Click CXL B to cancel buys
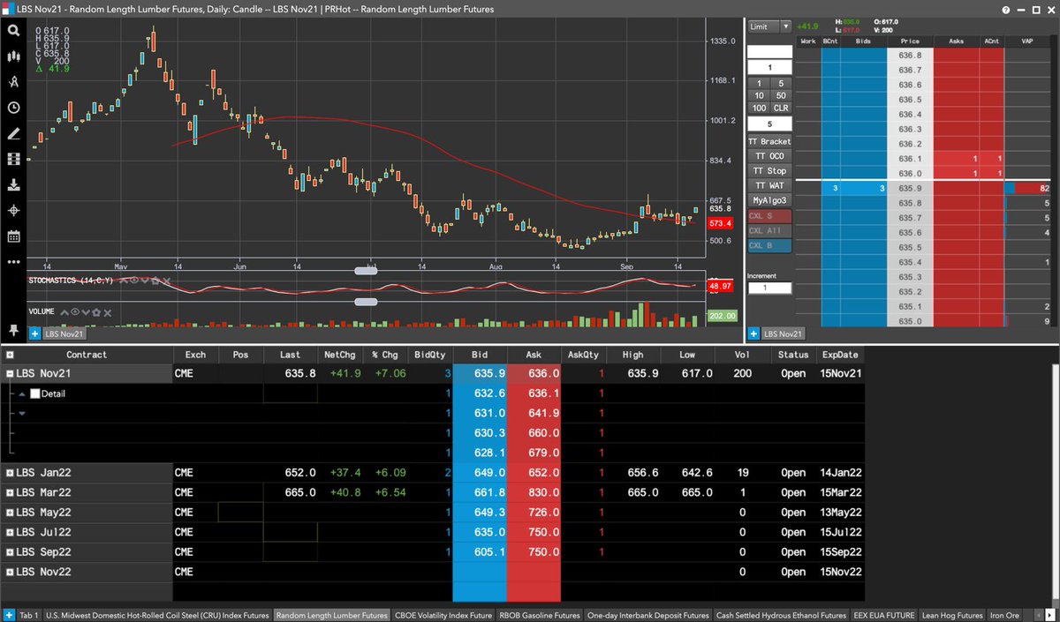 [x=769, y=246]
